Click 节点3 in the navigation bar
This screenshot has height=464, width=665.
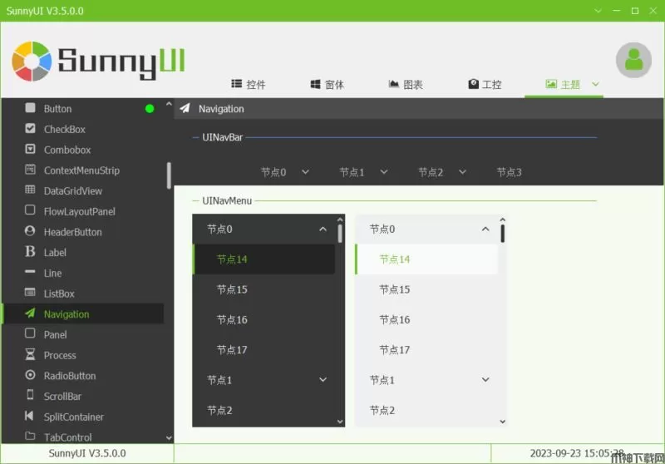[509, 172]
